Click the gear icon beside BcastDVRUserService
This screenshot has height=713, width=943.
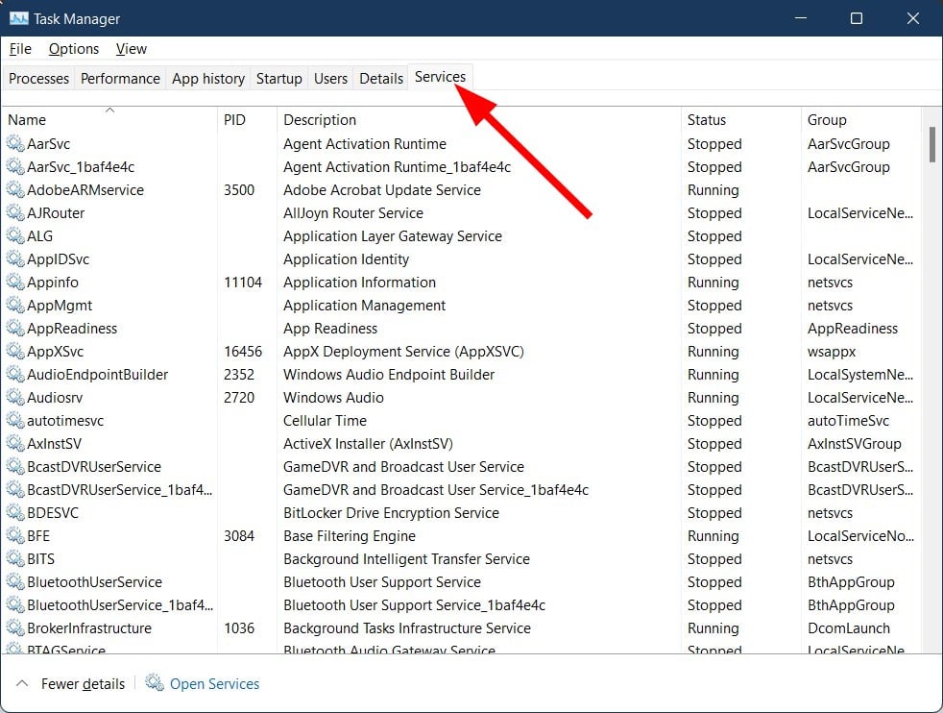(x=15, y=466)
